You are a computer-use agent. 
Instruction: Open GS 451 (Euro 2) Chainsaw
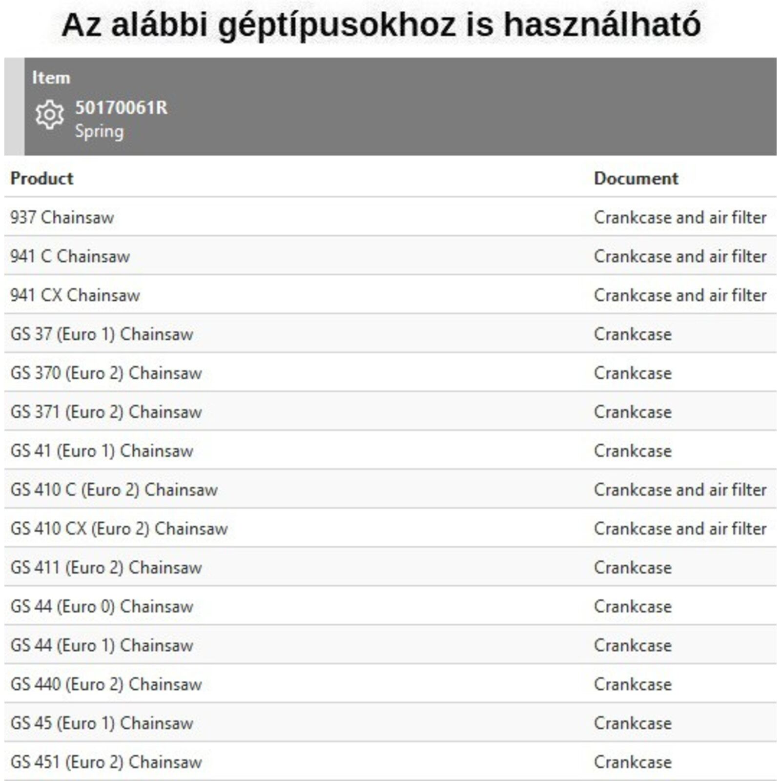tap(106, 762)
